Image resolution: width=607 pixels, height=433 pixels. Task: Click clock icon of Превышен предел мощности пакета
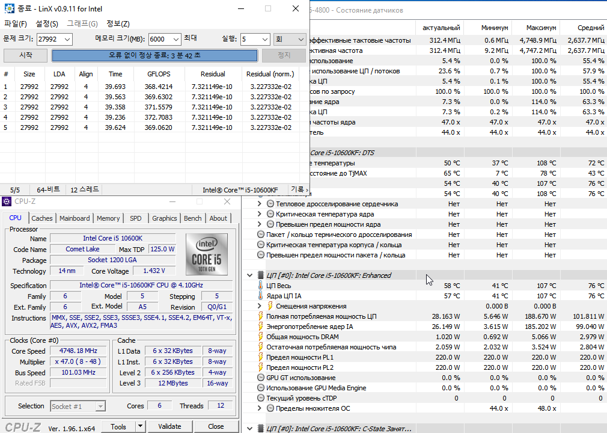pos(261,255)
